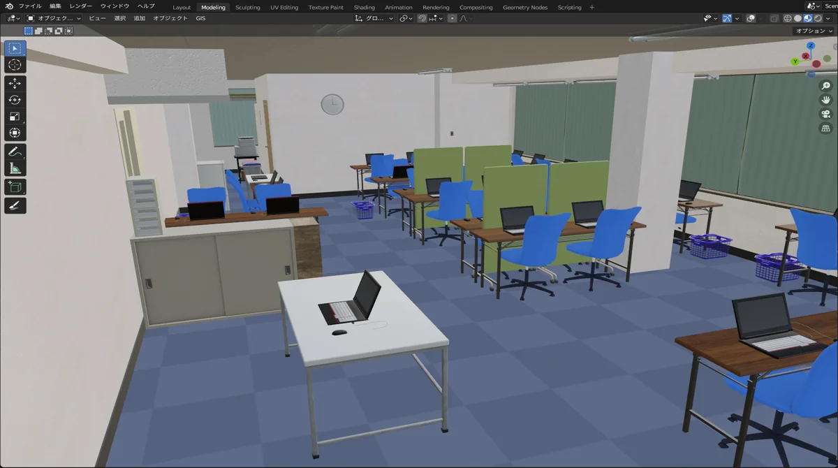Click the red X axis on navigation gizmo
Image resolution: width=838 pixels, height=468 pixels.
coord(806,56)
